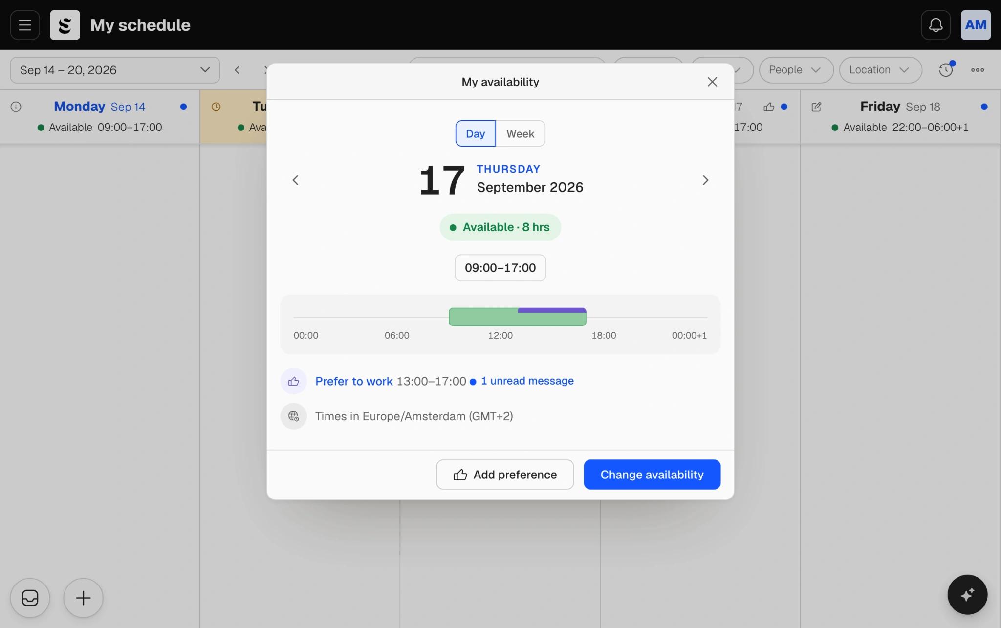Click the app logo icon

65,25
